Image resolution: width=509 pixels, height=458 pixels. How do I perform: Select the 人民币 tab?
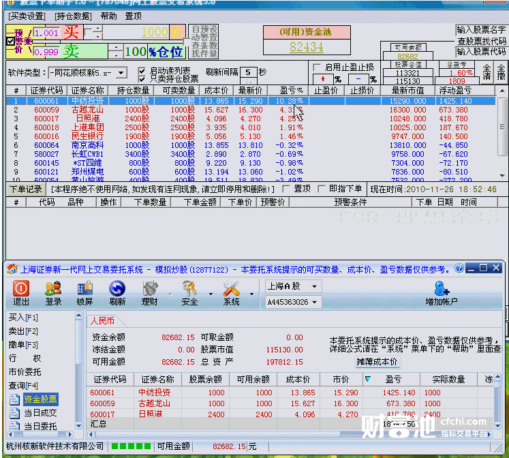tap(103, 321)
